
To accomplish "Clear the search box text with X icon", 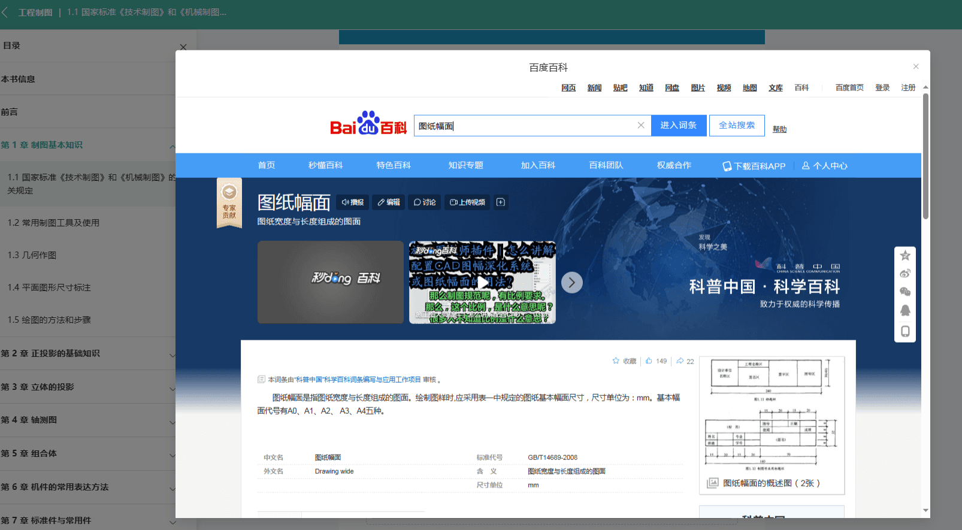I will (641, 125).
